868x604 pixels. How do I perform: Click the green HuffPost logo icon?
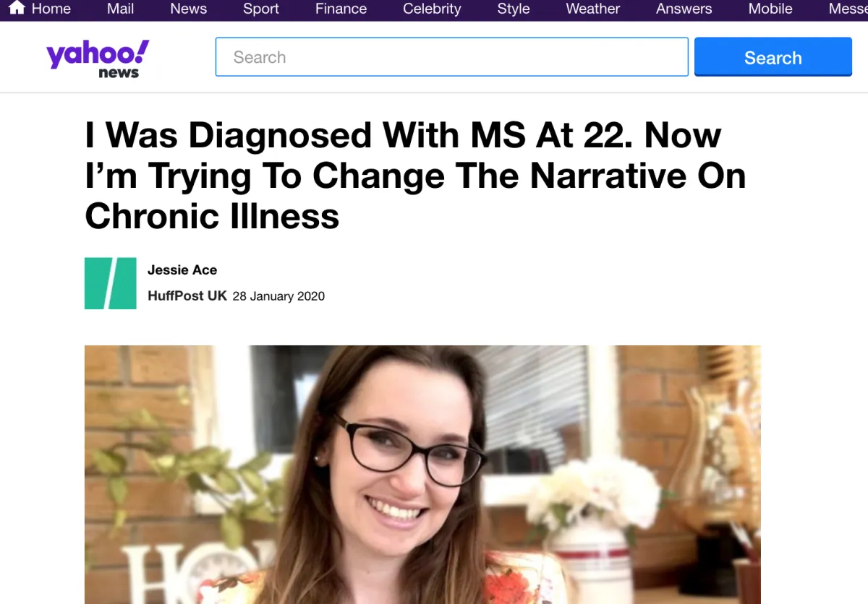click(x=111, y=283)
